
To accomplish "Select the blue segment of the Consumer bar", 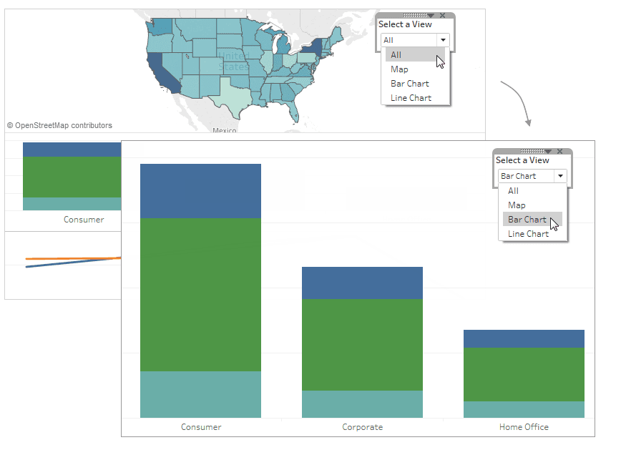I will pyautogui.click(x=200, y=191).
